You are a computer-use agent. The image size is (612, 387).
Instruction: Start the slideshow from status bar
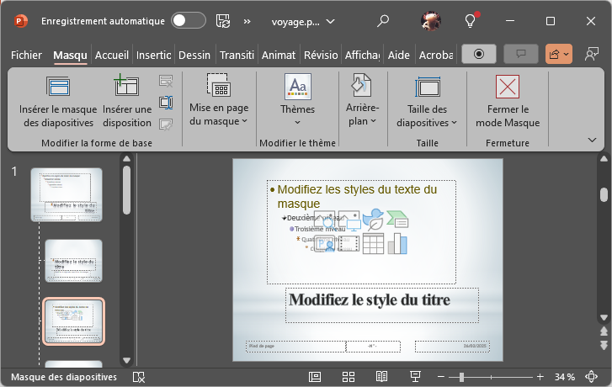(x=415, y=377)
